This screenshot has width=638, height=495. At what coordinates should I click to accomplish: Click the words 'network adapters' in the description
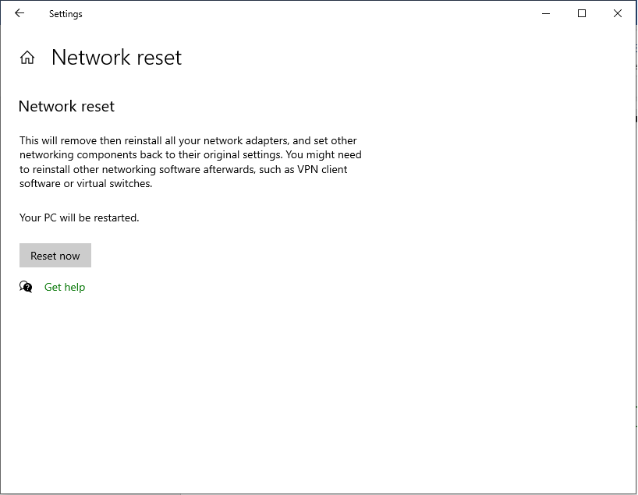[x=249, y=140]
